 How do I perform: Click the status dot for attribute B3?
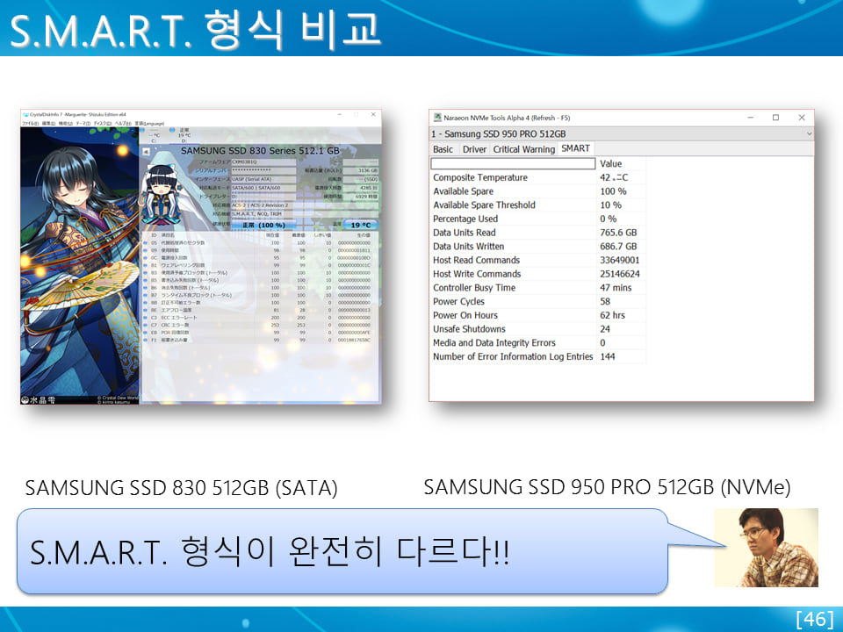[x=145, y=273]
